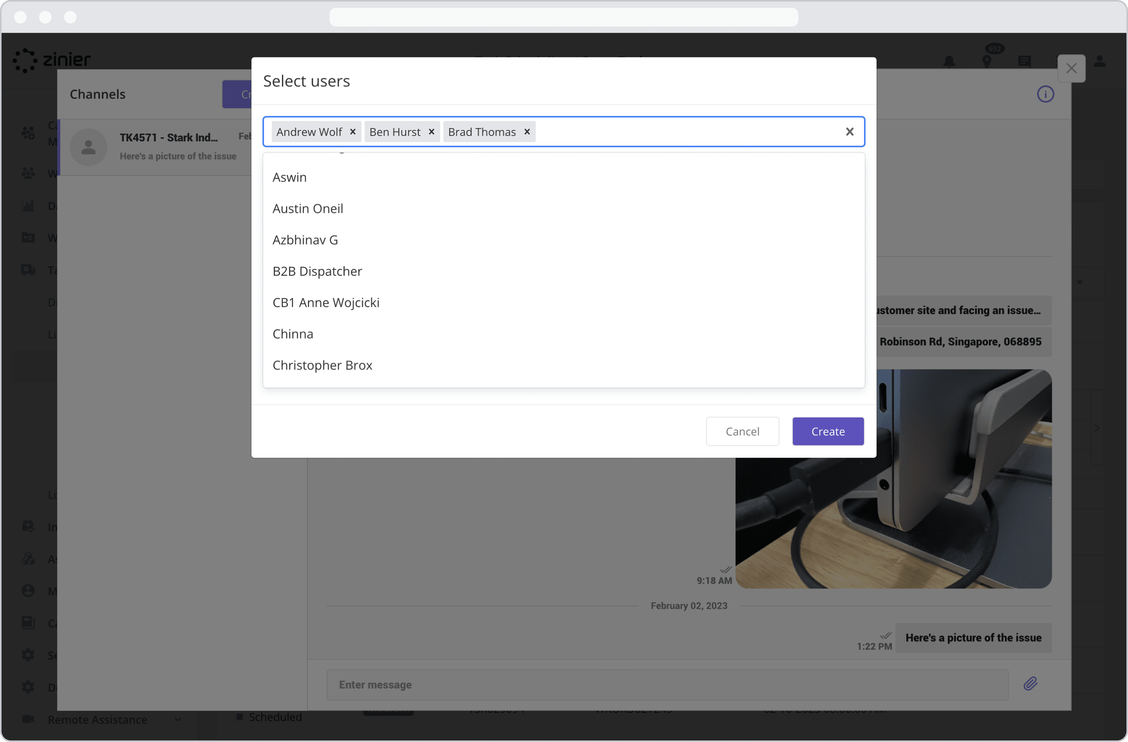Click the Remote Assistance camera icon
The image size is (1128, 742).
click(x=28, y=719)
